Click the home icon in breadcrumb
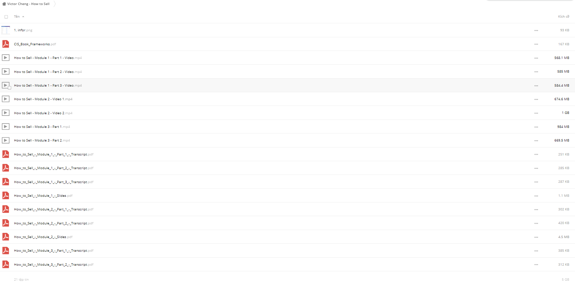Screen dimensions: 575x284 4,4
